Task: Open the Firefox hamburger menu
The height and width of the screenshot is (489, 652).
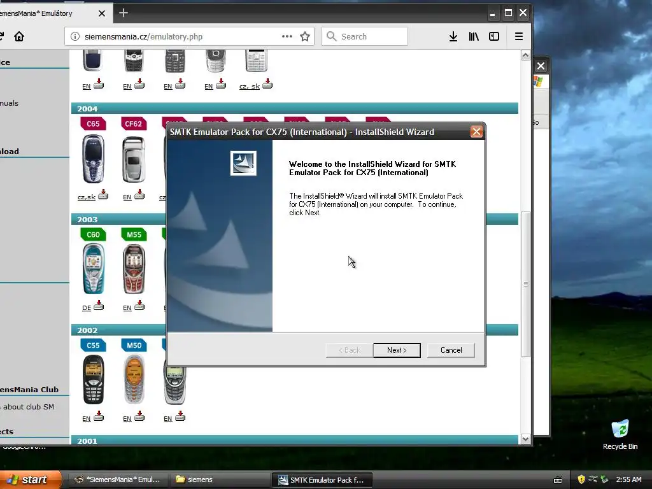Action: coord(518,36)
